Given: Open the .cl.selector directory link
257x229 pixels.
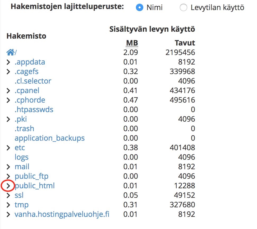Looking at the screenshot, I should tap(33, 81).
